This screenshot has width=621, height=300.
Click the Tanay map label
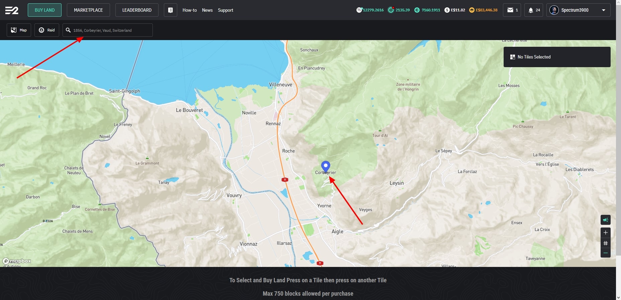coord(164,182)
